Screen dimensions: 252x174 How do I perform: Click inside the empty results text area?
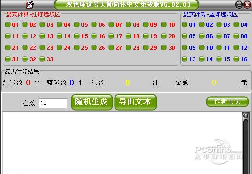click(x=122, y=143)
